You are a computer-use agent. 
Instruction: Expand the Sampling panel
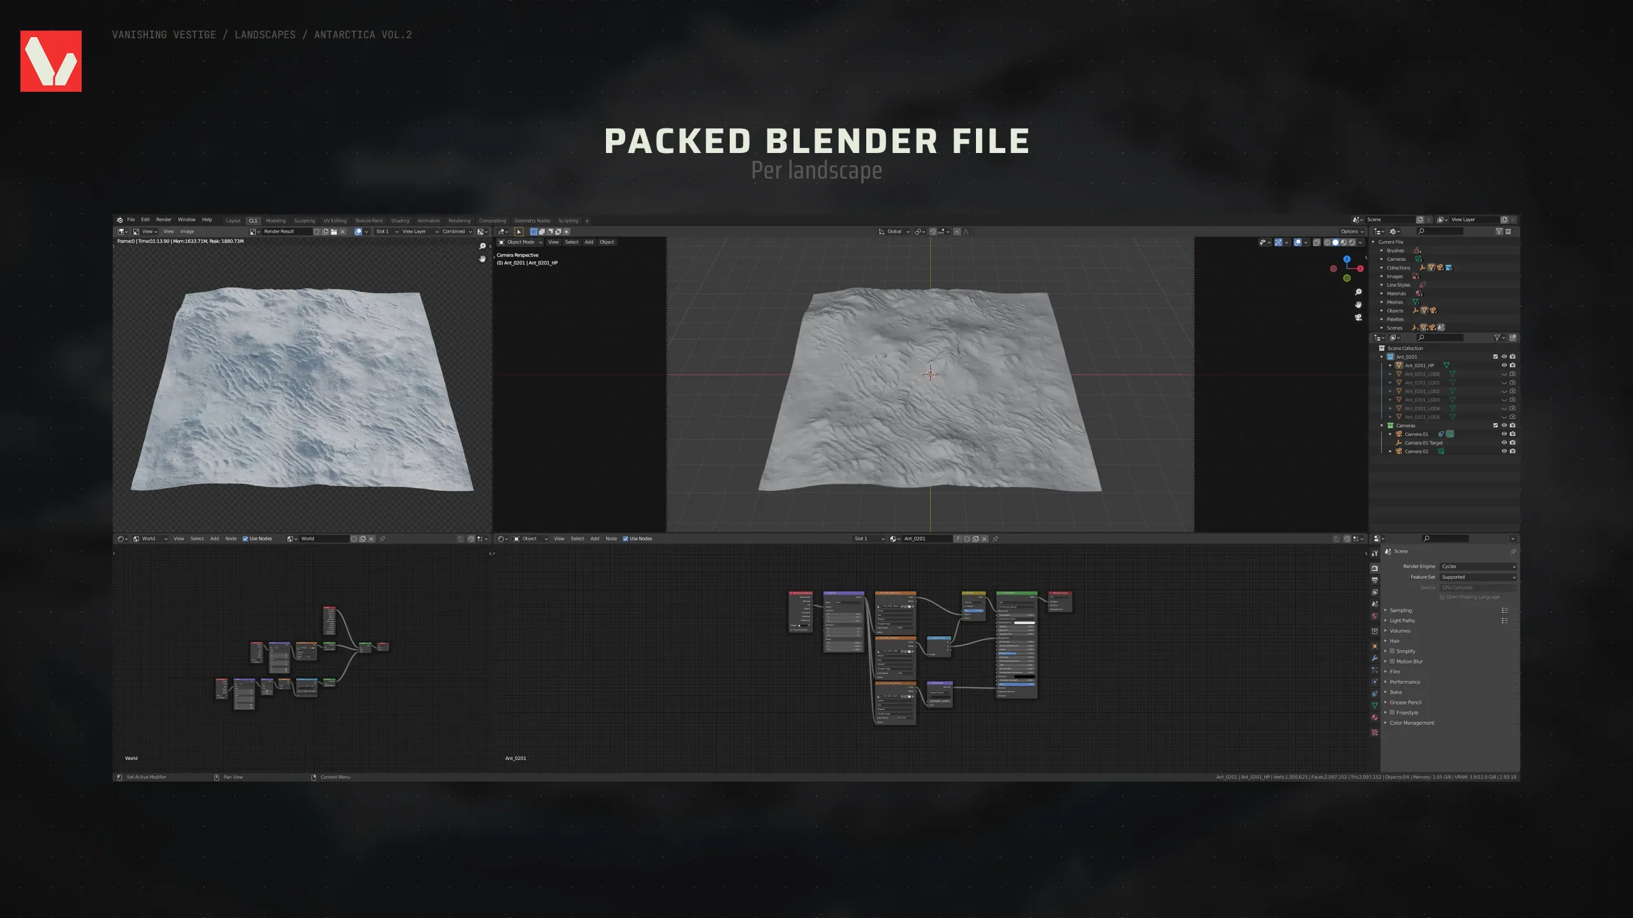1400,611
